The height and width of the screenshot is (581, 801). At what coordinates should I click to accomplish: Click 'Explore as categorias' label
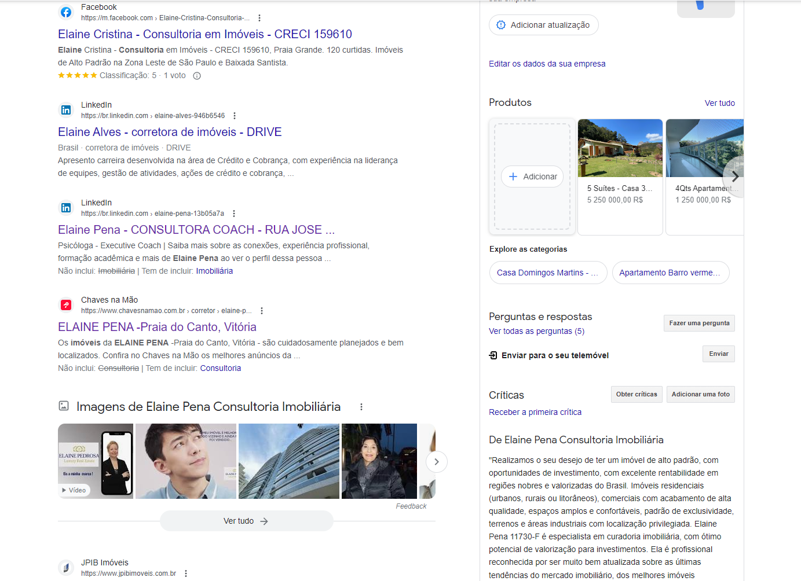click(x=528, y=249)
